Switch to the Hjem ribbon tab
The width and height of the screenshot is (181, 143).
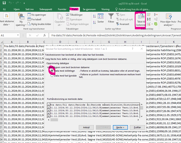click(17, 9)
